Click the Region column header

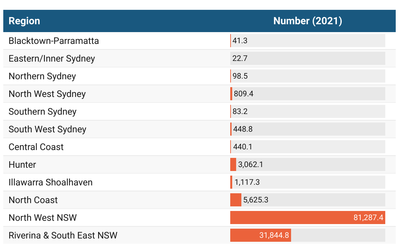24,21
